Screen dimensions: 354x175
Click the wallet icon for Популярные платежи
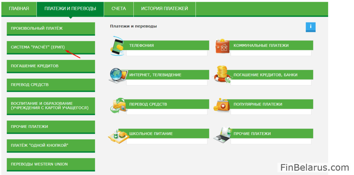222,104
